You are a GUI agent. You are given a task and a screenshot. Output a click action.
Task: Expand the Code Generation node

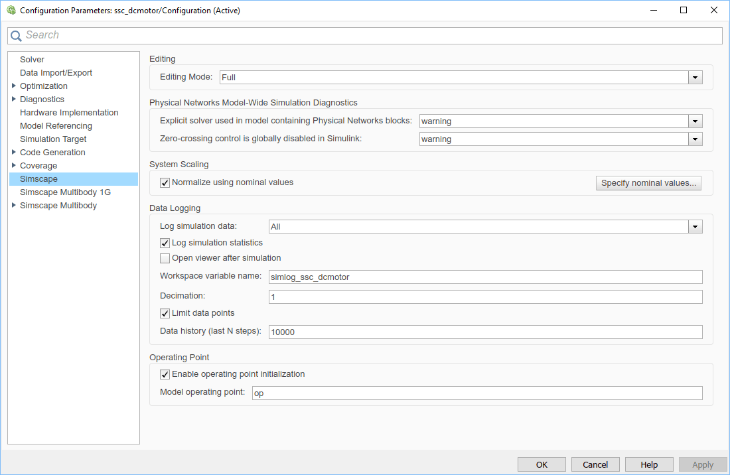pyautogui.click(x=14, y=153)
